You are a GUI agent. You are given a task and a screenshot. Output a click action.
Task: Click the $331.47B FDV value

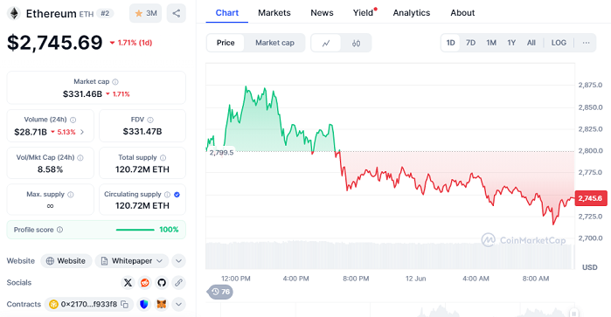tap(142, 132)
